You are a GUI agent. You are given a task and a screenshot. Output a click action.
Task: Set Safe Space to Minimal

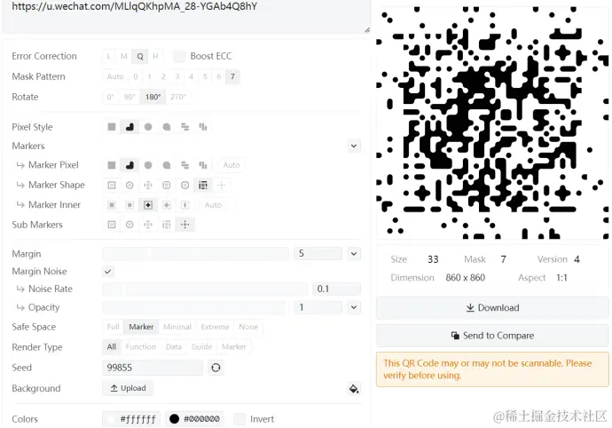pyautogui.click(x=177, y=327)
